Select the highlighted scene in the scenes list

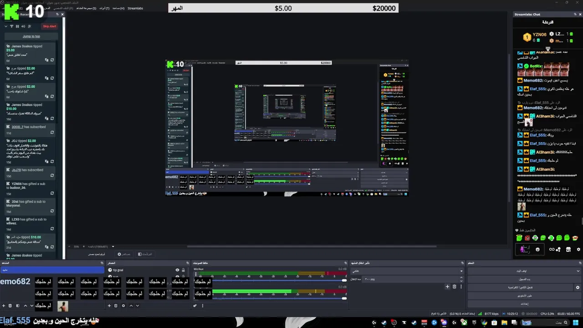(x=52, y=270)
